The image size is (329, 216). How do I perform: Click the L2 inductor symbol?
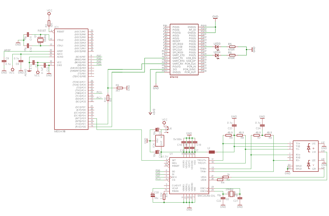coord(212,152)
